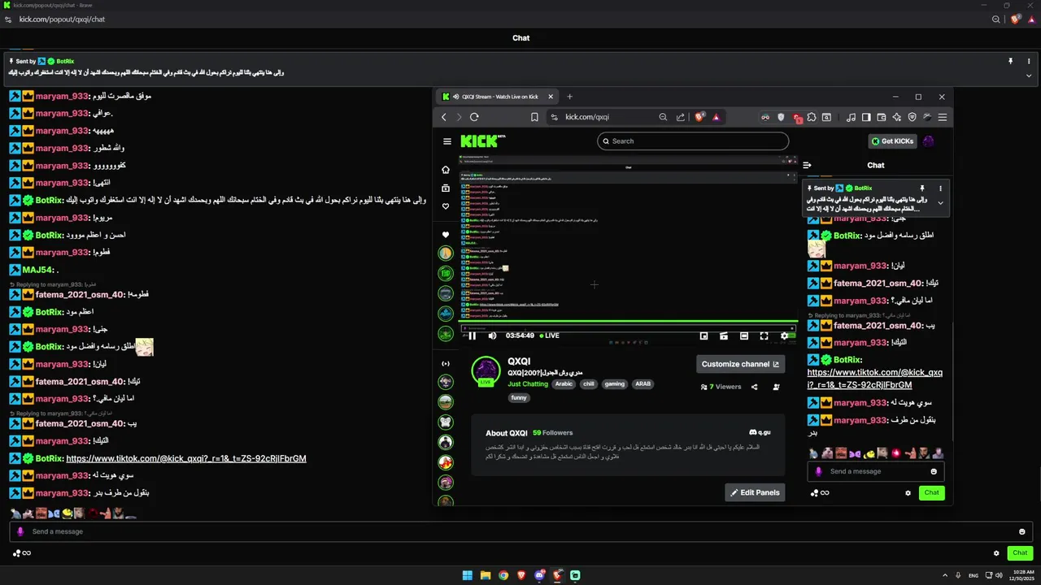Unpin pinned message in inner window chat
The height and width of the screenshot is (585, 1041).
click(x=922, y=188)
